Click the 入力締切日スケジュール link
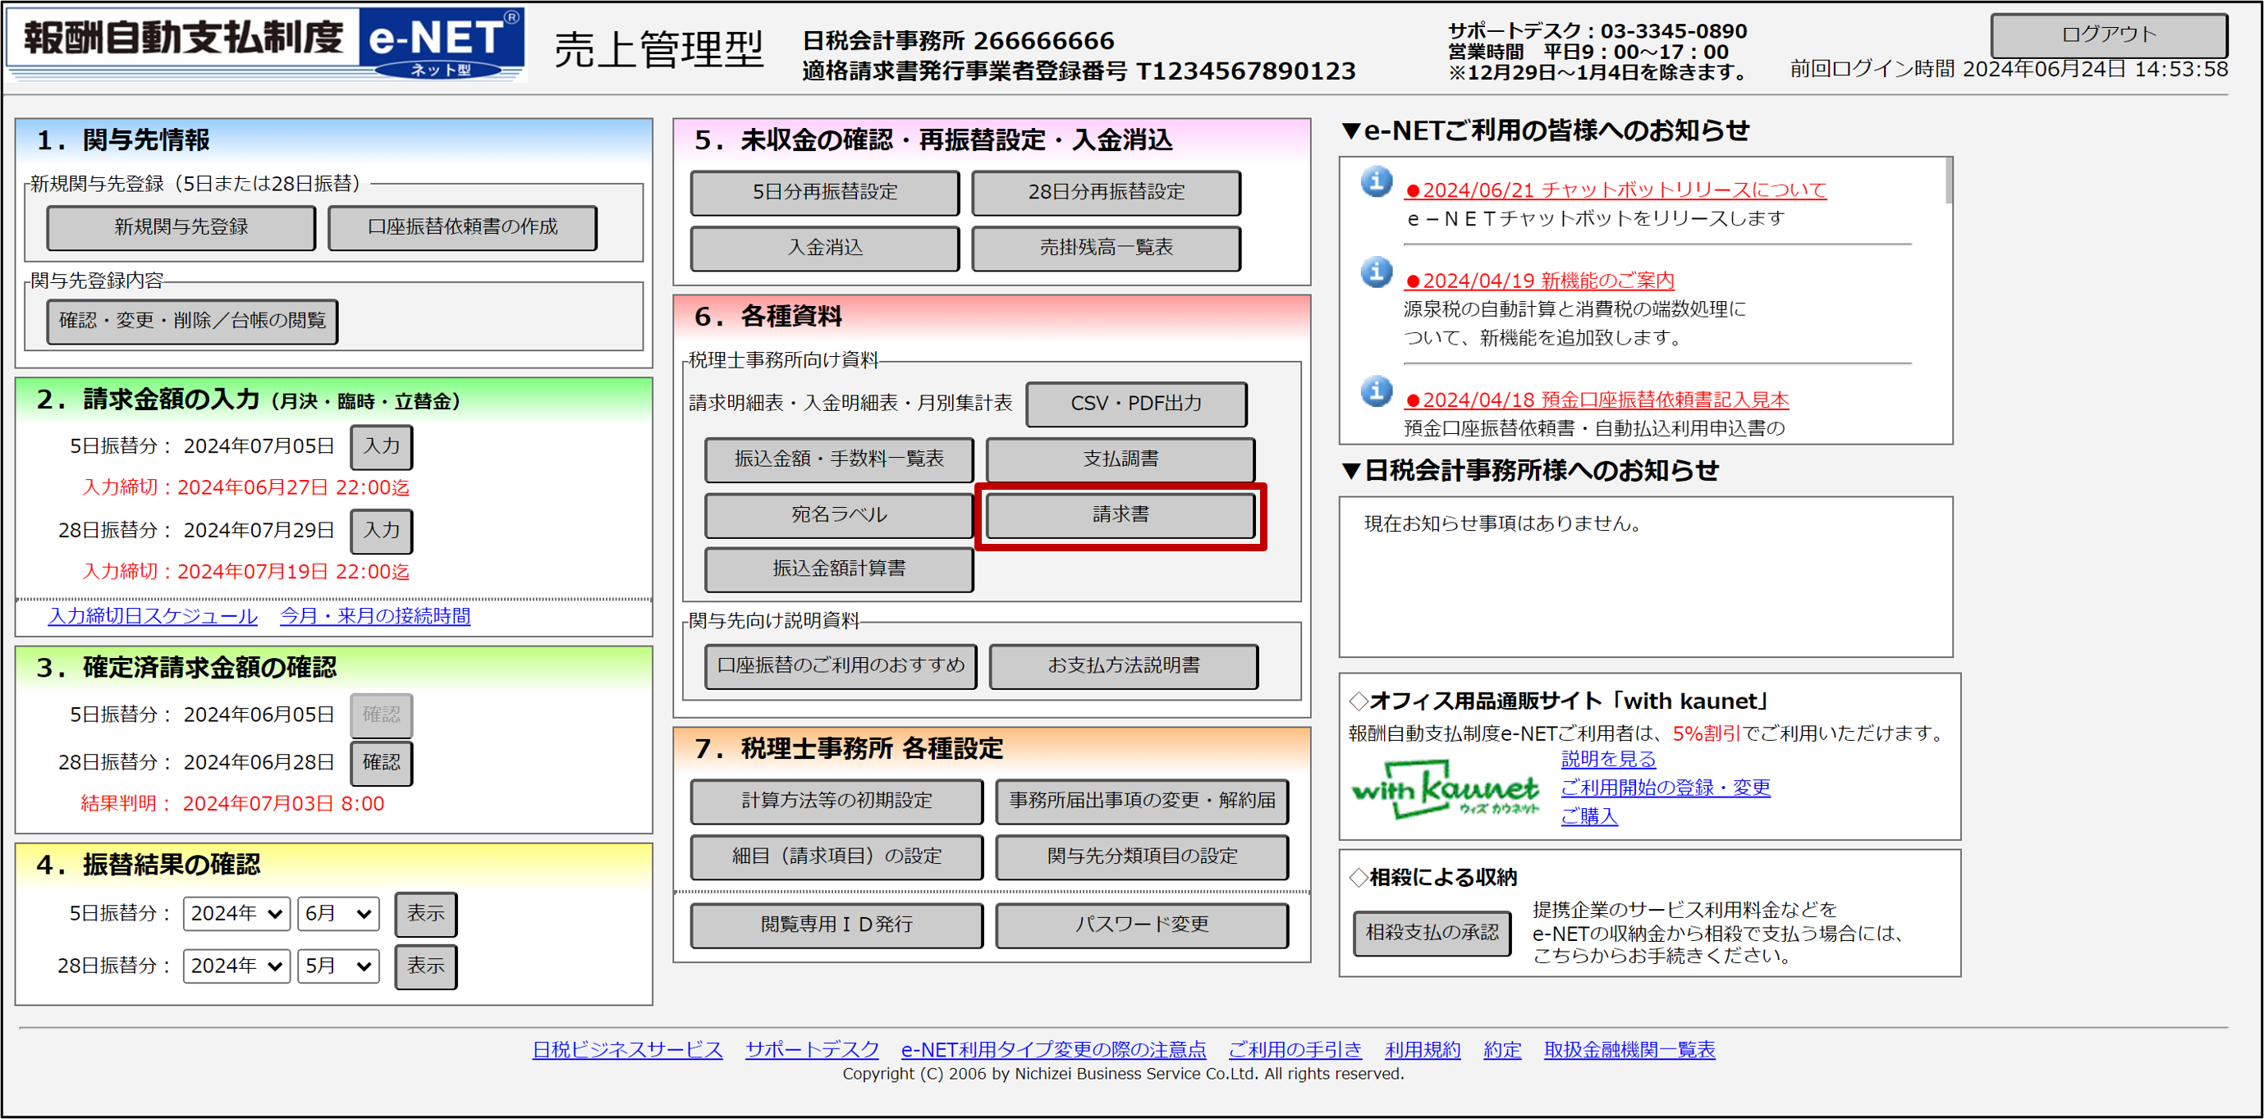This screenshot has height=1119, width=2264. (153, 617)
